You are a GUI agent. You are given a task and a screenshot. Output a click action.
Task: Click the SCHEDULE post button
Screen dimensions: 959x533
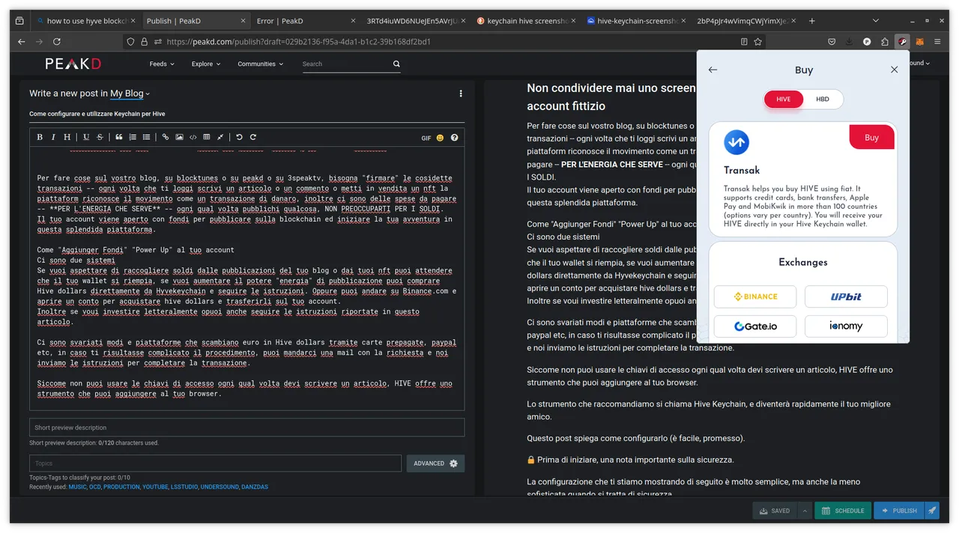[843, 511]
